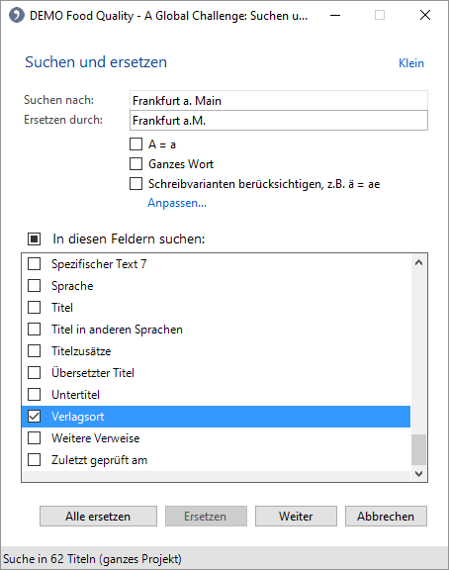This screenshot has width=449, height=570.
Task: Minimize the Suchen und ersetzen window
Action: click(x=335, y=15)
